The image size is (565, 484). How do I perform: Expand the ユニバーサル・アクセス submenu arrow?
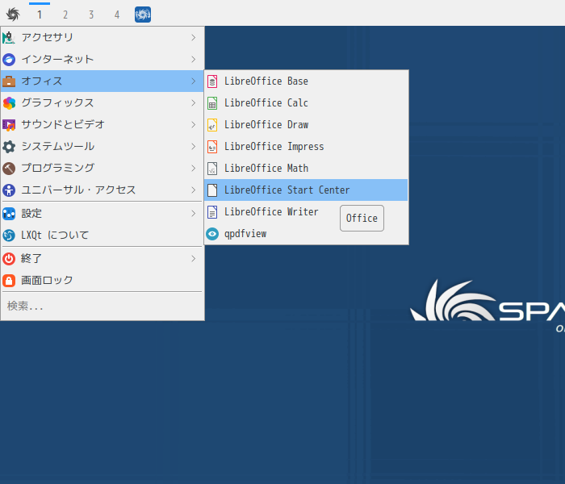click(x=194, y=190)
